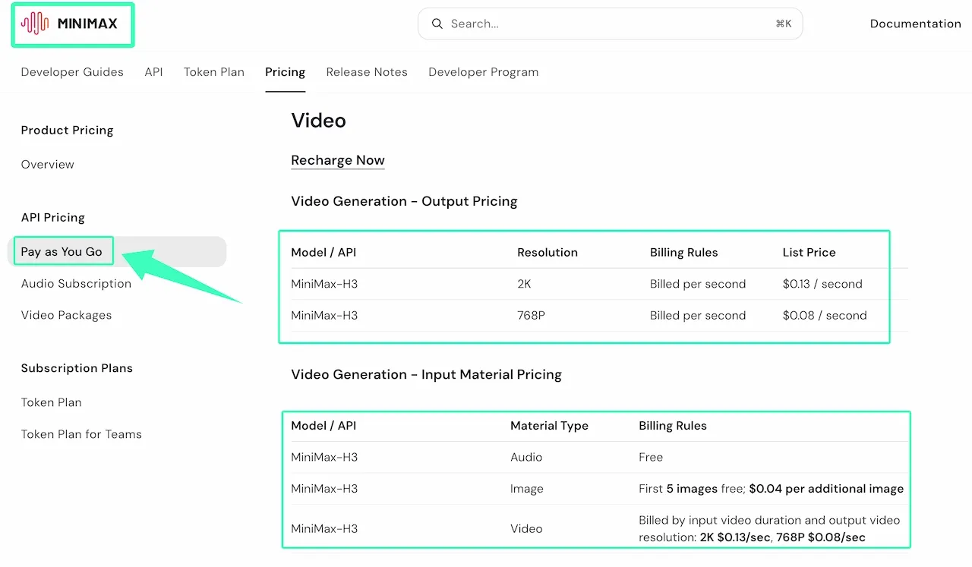Click the "Subscription Plans" sidebar heading
This screenshot has height=567, width=972.
[x=77, y=368]
